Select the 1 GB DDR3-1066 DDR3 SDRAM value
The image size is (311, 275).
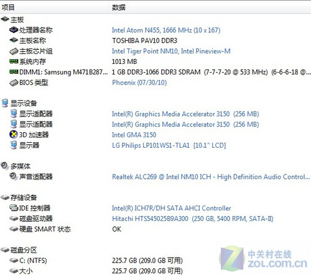pyautogui.click(x=211, y=72)
